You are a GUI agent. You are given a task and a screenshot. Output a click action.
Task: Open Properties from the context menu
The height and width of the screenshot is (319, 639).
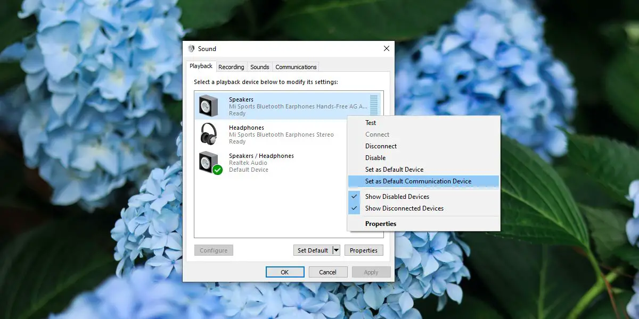click(x=423, y=224)
